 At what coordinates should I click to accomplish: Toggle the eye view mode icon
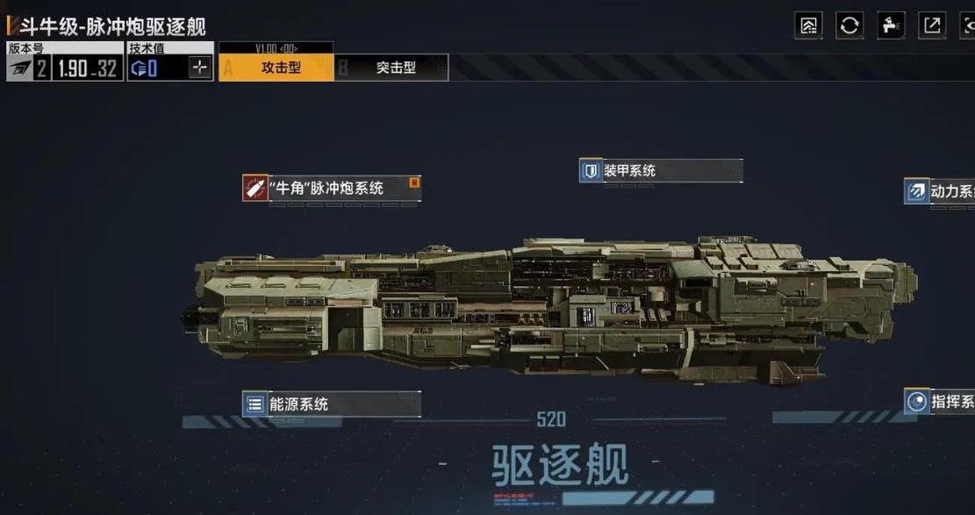pyautogui.click(x=968, y=25)
